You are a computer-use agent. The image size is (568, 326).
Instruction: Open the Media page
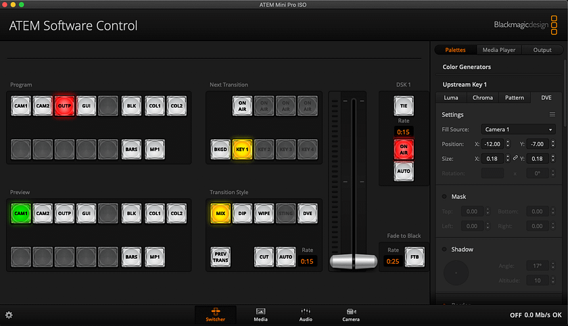click(x=260, y=315)
